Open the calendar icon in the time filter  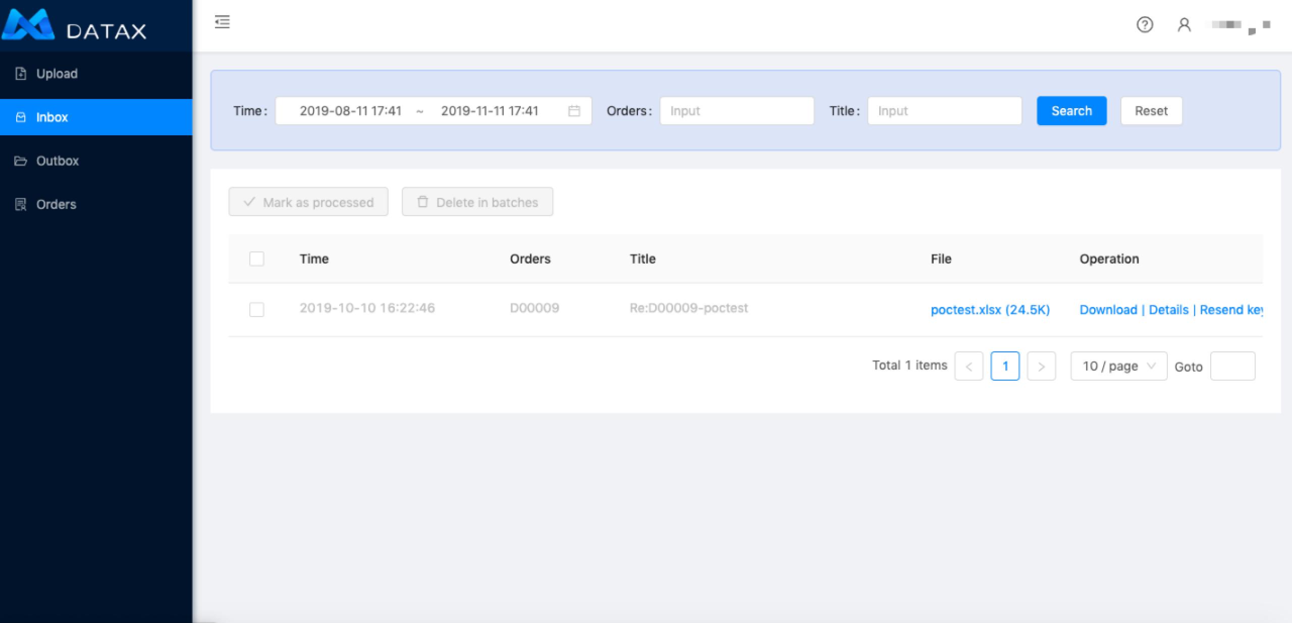pyautogui.click(x=574, y=111)
